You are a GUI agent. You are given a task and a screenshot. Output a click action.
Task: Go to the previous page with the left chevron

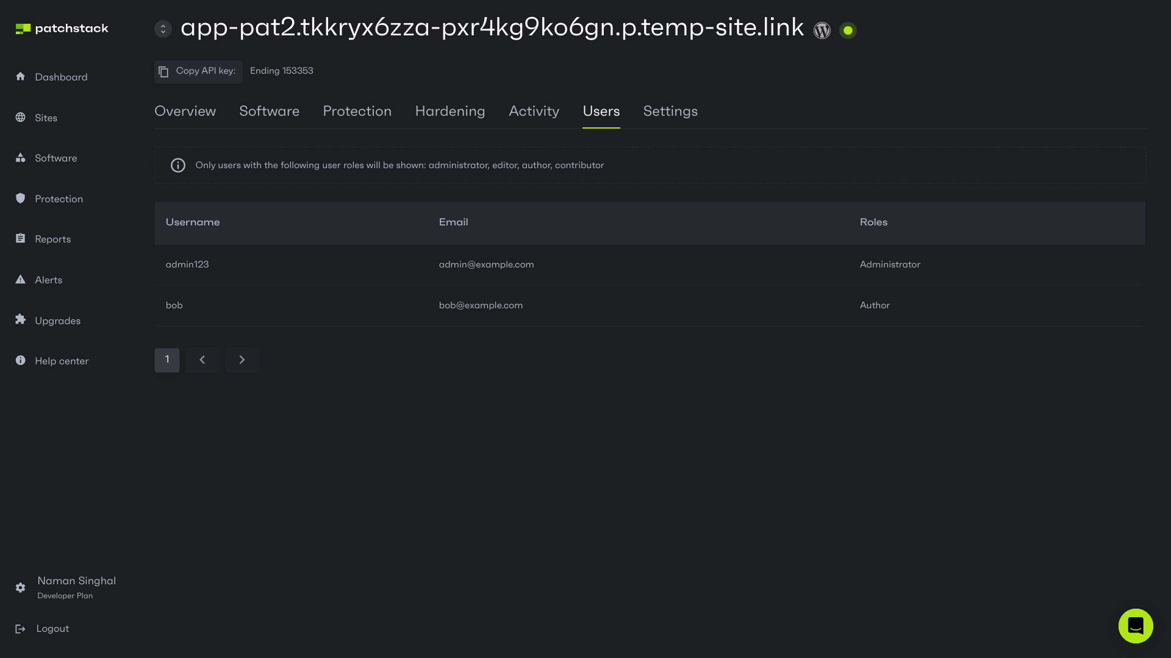tap(202, 359)
